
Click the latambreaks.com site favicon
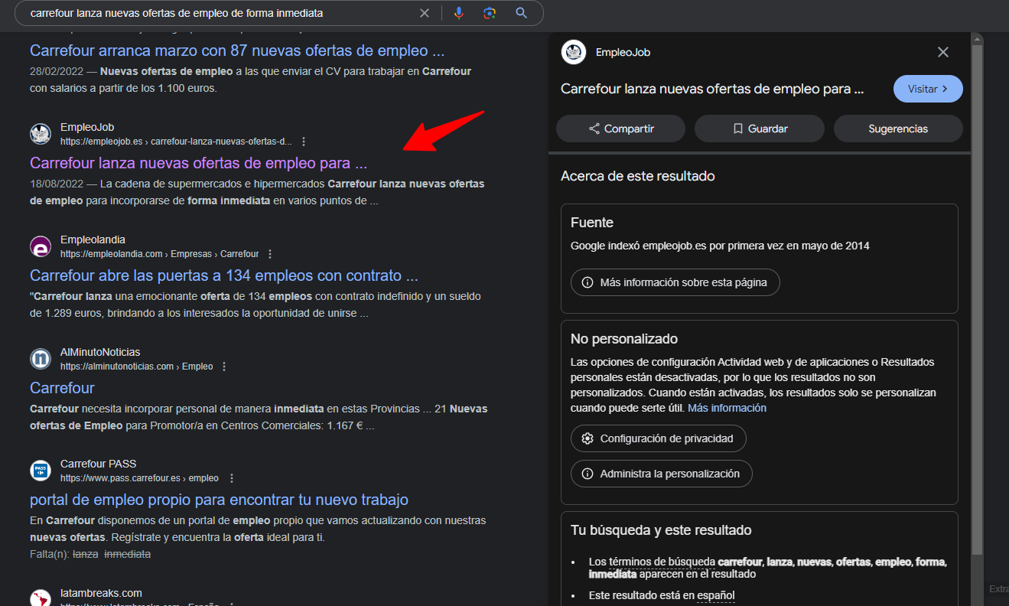pyautogui.click(x=41, y=598)
